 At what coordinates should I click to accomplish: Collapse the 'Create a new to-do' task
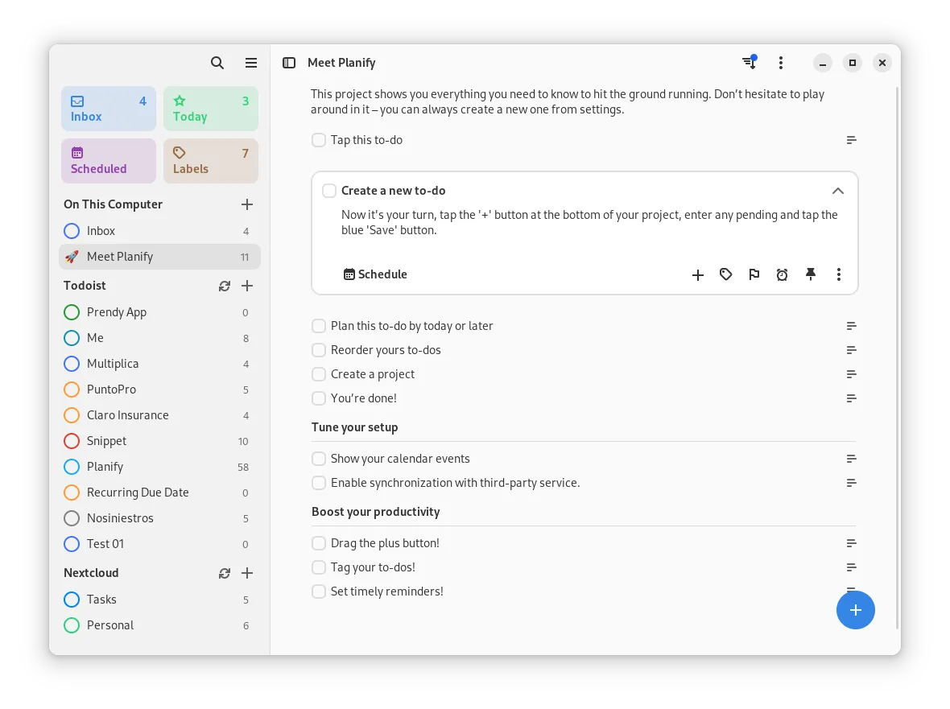(x=837, y=191)
